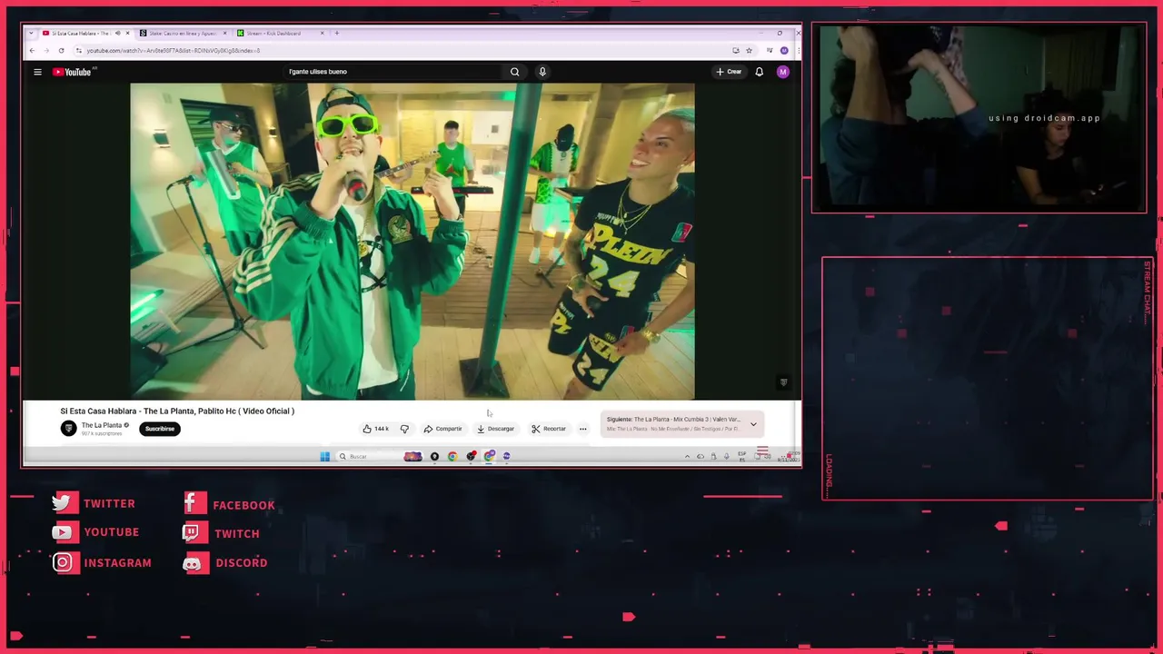The width and height of the screenshot is (1163, 654).
Task: Click the YouTube search magnifier button
Action: [x=514, y=72]
